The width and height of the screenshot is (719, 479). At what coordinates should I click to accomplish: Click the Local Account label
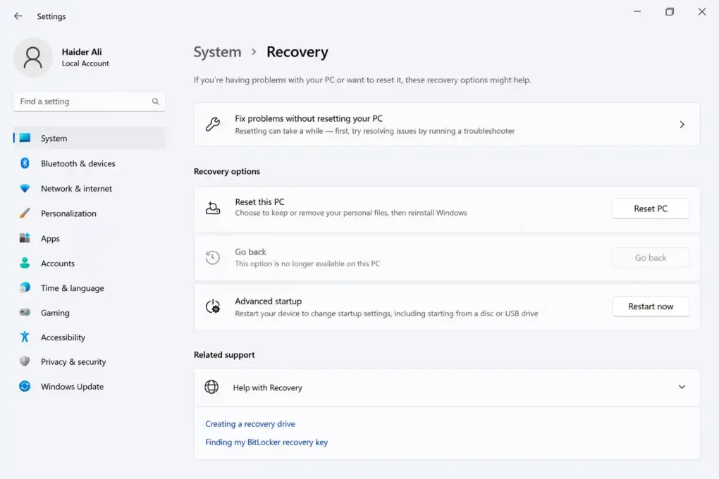coord(85,63)
